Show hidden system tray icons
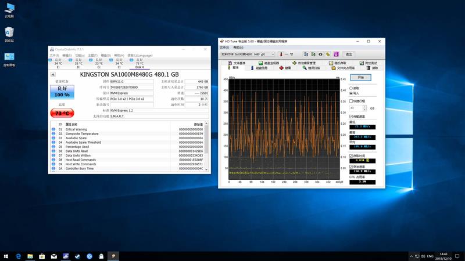The width and height of the screenshot is (465, 261). pyautogui.click(x=411, y=256)
